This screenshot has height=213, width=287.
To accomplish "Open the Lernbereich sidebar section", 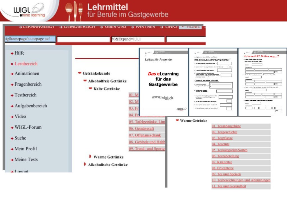I will point(26,63).
